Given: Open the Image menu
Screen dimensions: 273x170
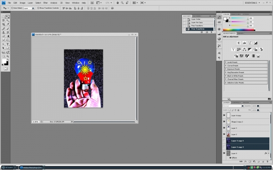Looking at the screenshot, I should (22, 3).
